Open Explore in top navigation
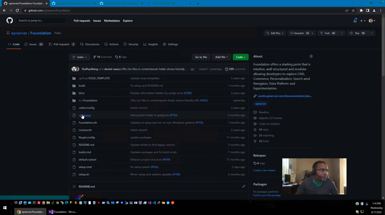This screenshot has width=385, height=215. coord(128,21)
